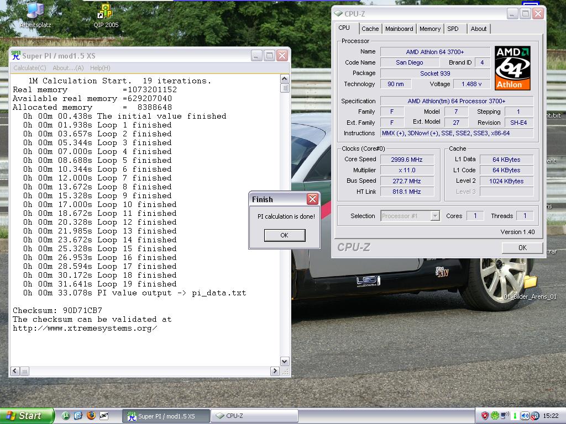Click the AMD Athlon 64 logo in CPU-Z
This screenshot has height=424, width=566.
click(x=512, y=68)
